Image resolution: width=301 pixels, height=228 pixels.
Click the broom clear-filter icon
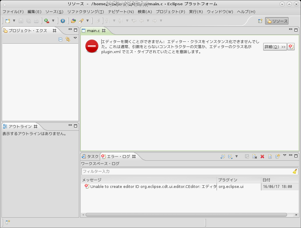coord(295,171)
